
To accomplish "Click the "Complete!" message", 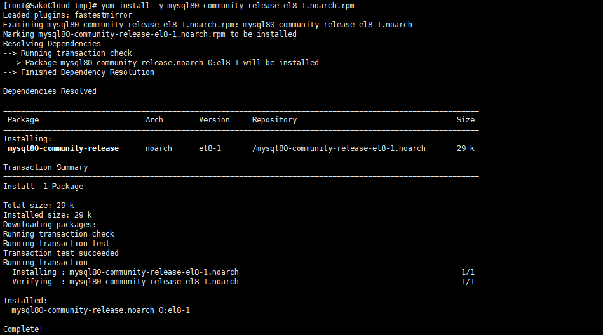I will pos(23,329).
